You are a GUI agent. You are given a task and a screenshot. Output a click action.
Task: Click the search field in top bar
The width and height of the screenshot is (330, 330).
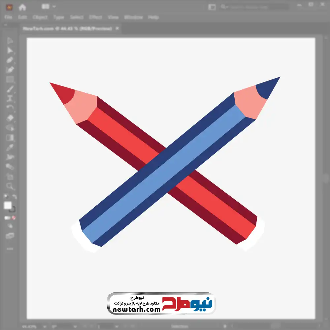click(x=254, y=7)
